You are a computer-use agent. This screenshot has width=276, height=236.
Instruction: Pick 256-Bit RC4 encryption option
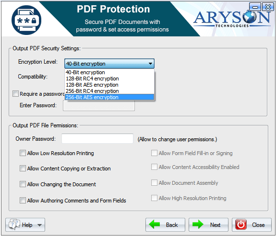point(109,91)
